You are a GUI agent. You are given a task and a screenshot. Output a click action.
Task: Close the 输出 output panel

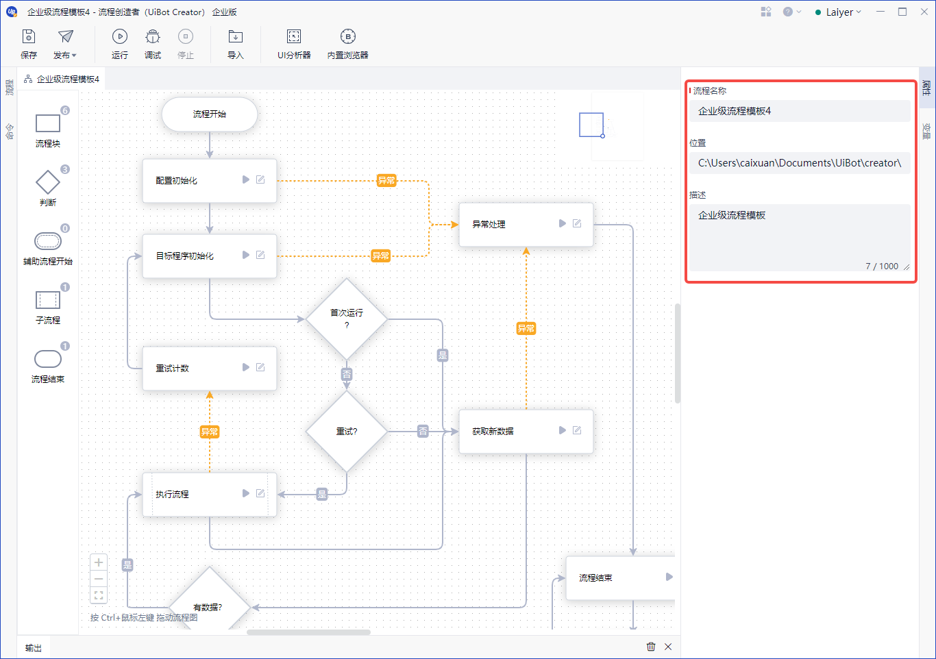point(668,647)
